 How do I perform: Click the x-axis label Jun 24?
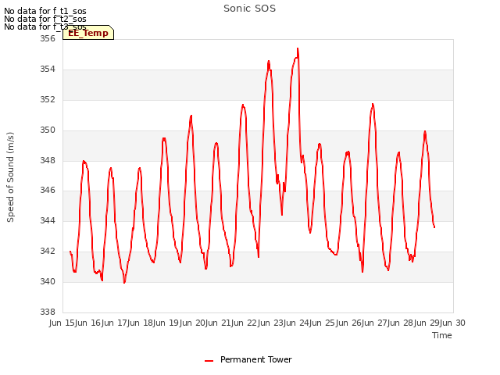297,323
